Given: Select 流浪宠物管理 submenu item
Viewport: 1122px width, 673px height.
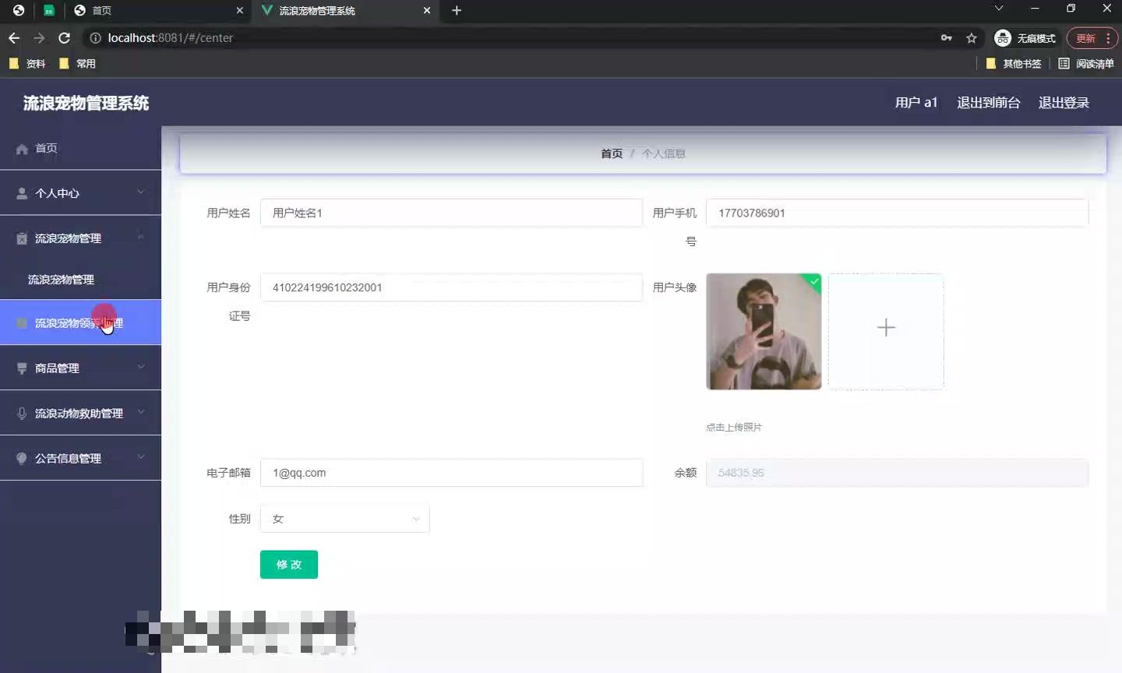Looking at the screenshot, I should point(80,280).
